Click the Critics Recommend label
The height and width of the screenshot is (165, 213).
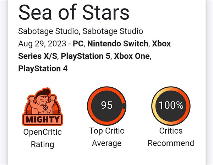[x=171, y=137]
